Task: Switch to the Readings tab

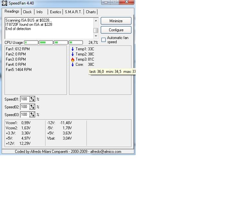Action: [12, 11]
